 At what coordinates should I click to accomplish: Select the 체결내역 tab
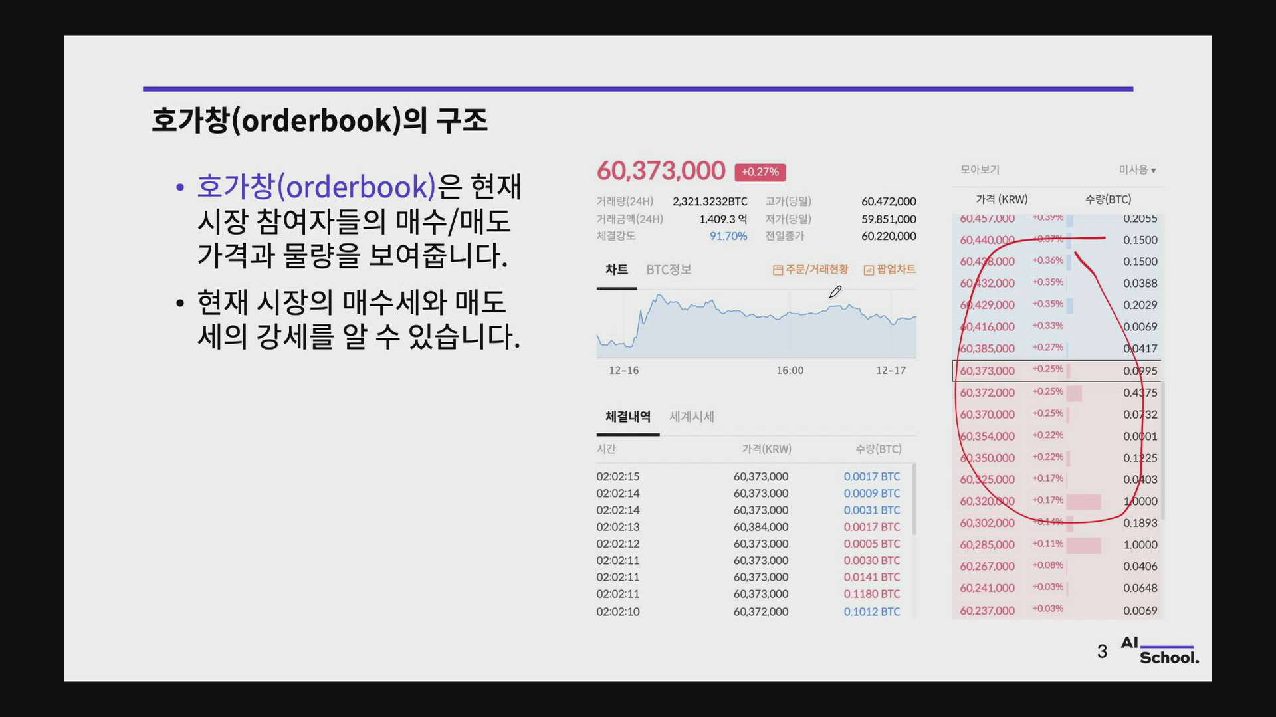(627, 416)
